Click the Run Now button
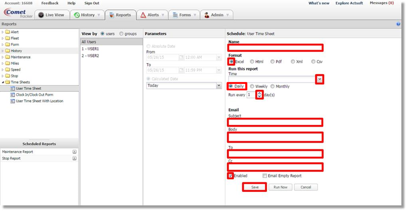The width and height of the screenshot is (407, 211). (280, 187)
